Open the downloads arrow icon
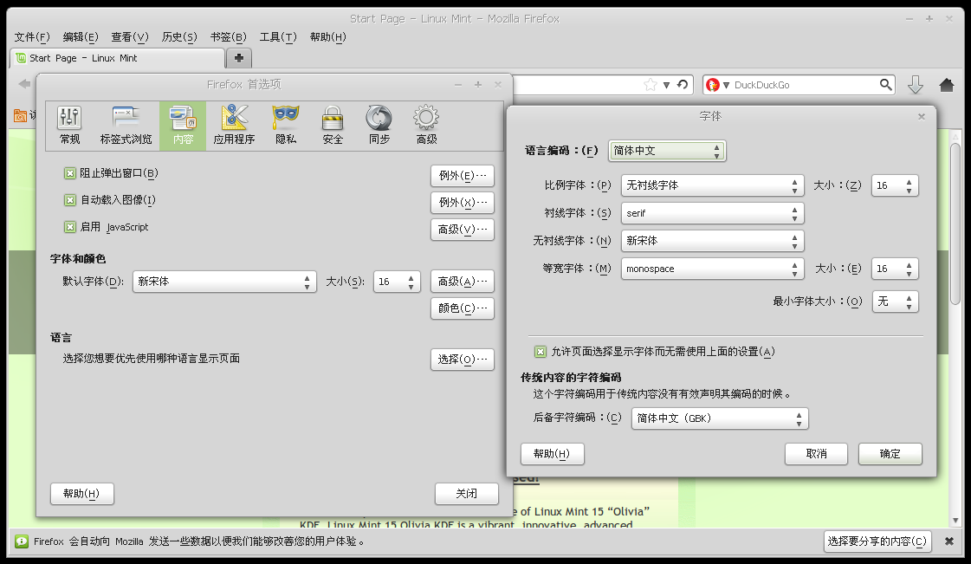 916,85
